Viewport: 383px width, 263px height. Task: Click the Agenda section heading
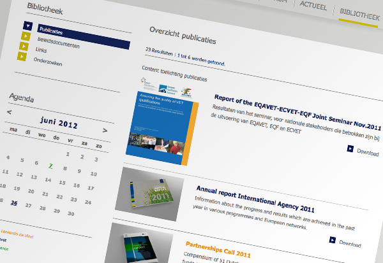click(22, 97)
